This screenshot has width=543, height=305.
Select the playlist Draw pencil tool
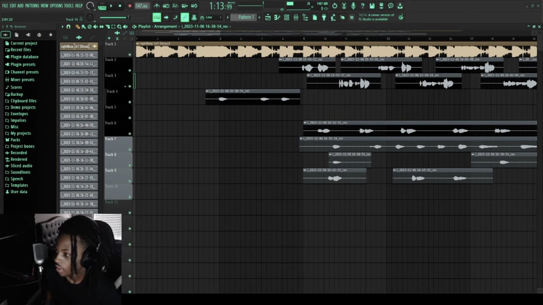point(78,27)
